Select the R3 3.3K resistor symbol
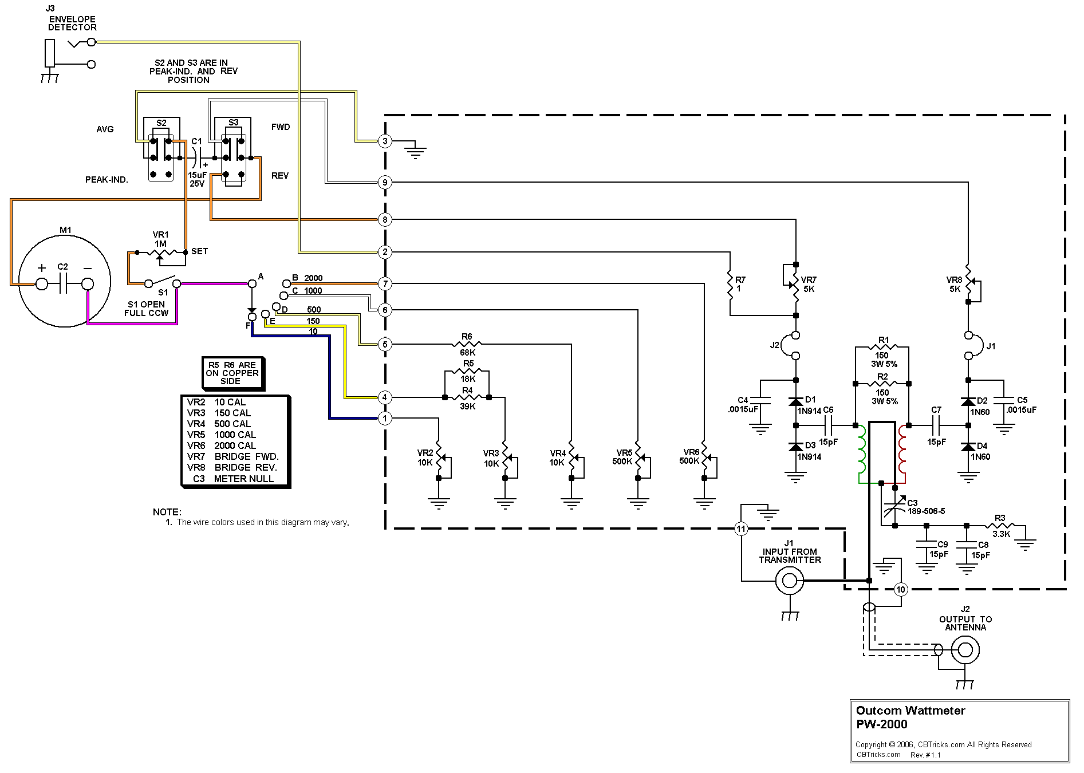The width and height of the screenshot is (1084, 773). pyautogui.click(x=1000, y=526)
